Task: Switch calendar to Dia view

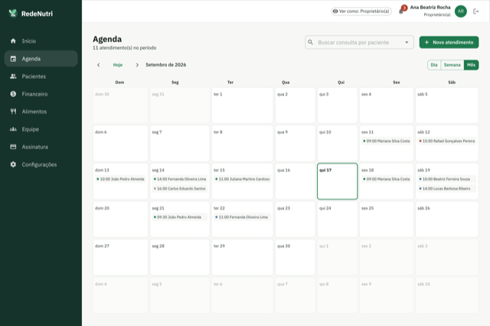Action: pos(434,65)
